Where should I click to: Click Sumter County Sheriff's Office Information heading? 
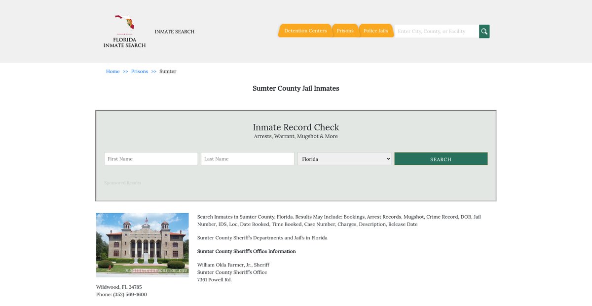(247, 252)
